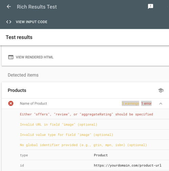Click the Rich Results Test title

click(x=37, y=7)
